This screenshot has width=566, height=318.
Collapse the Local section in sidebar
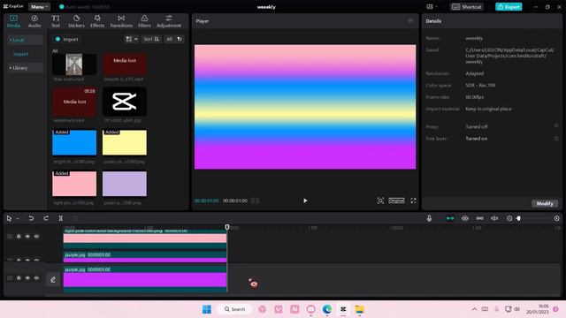pos(25,40)
